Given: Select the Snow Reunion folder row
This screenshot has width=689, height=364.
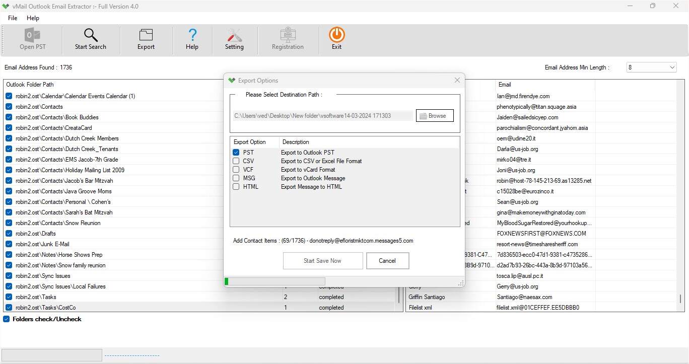Looking at the screenshot, I should (x=58, y=223).
